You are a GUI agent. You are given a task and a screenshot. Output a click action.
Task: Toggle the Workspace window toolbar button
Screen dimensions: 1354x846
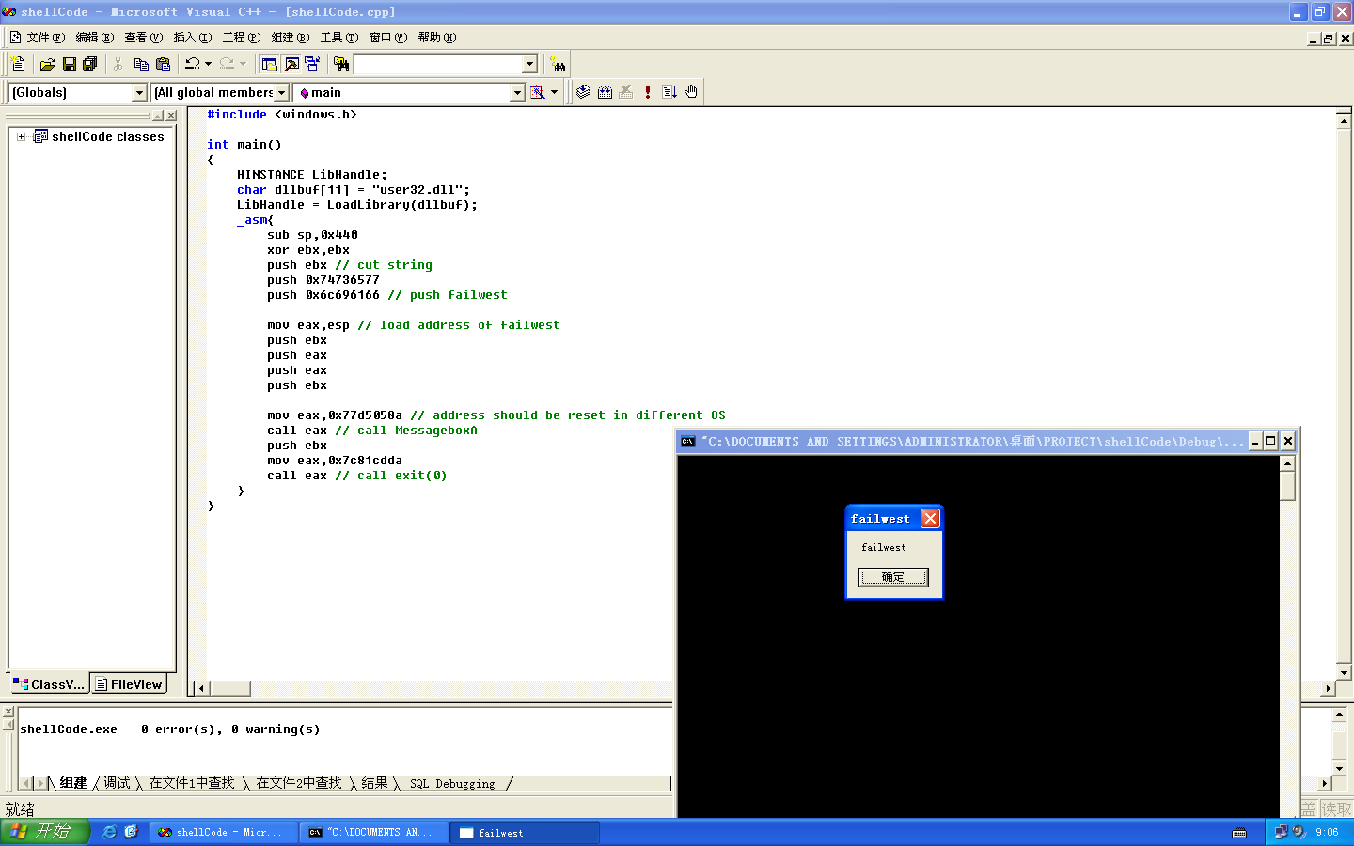[270, 64]
